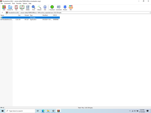Run the Test archive tool
This screenshot has width=151, height=113.
pyautogui.click(x=16, y=8)
